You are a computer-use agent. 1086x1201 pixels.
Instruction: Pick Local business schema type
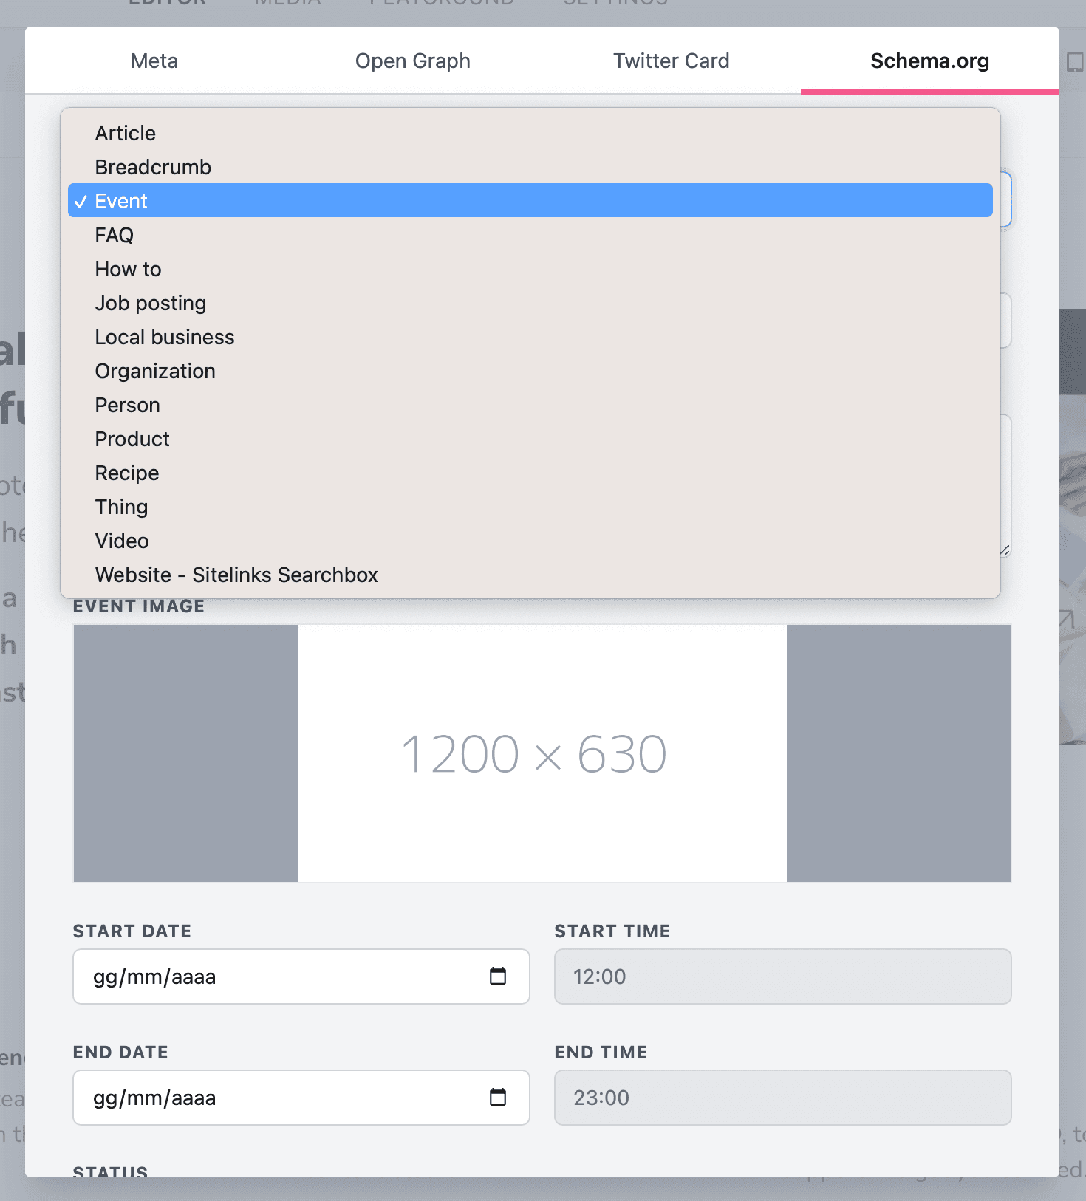[x=165, y=337]
